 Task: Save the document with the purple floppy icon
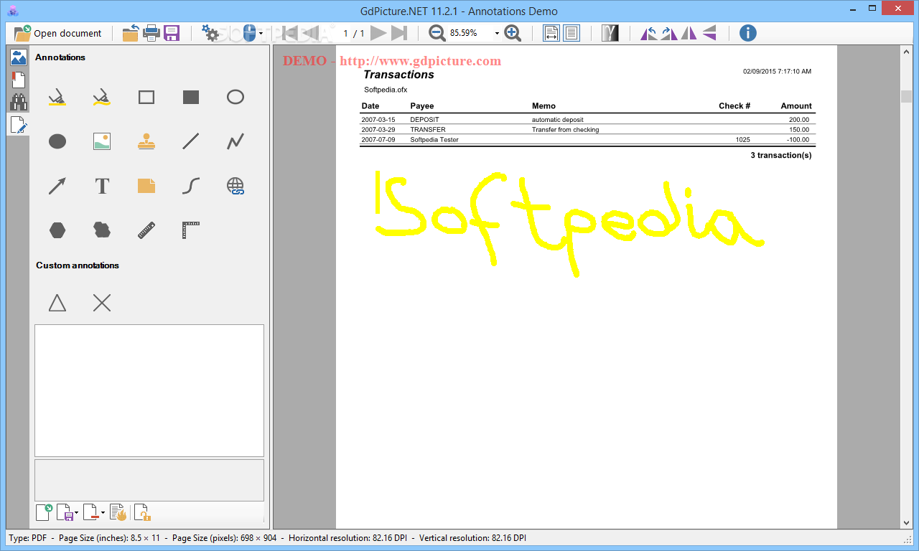(172, 33)
